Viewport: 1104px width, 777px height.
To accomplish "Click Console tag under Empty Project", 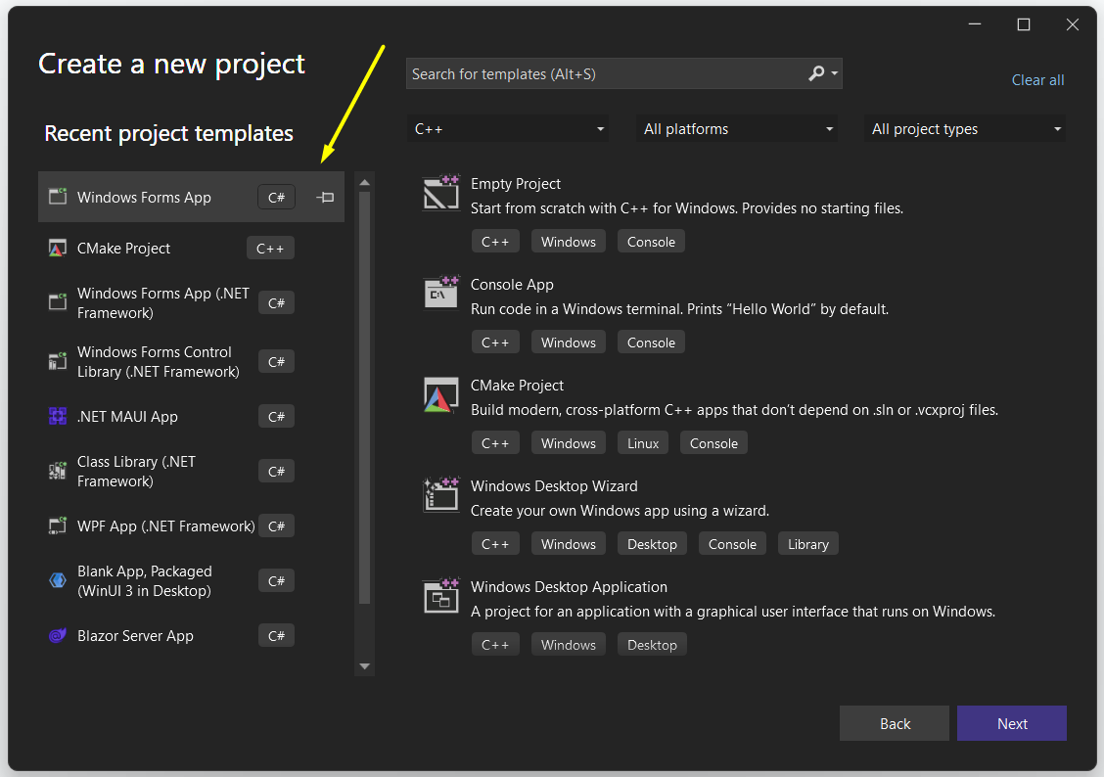I will (x=651, y=242).
